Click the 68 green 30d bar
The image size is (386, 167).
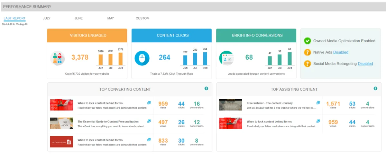(290, 59)
